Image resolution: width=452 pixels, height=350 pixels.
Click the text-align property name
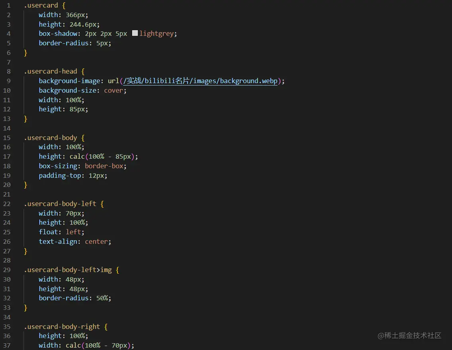tap(58, 241)
